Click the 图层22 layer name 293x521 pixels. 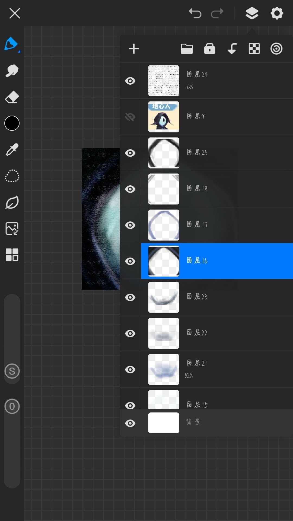click(197, 333)
